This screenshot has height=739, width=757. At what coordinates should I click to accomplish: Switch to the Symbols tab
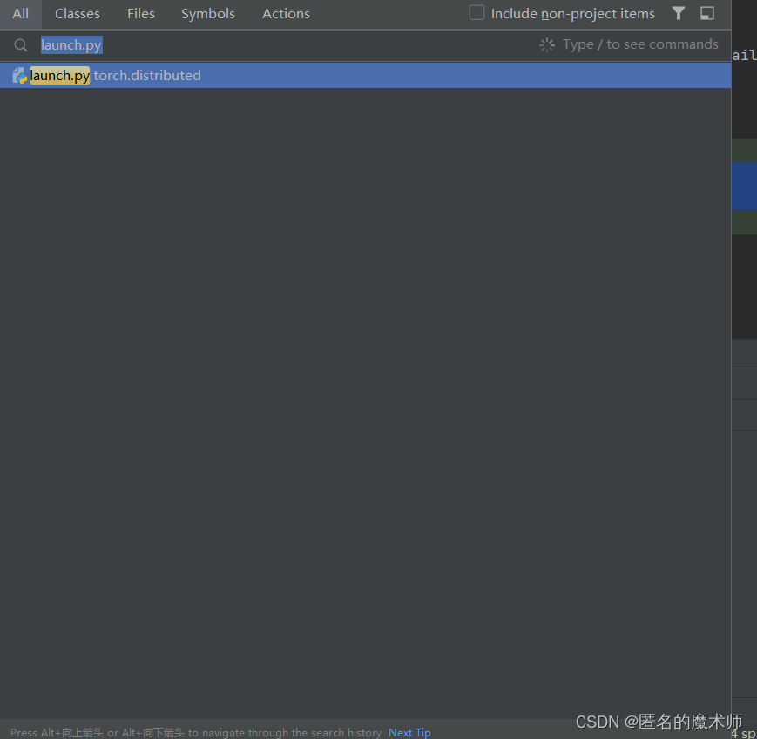(207, 13)
